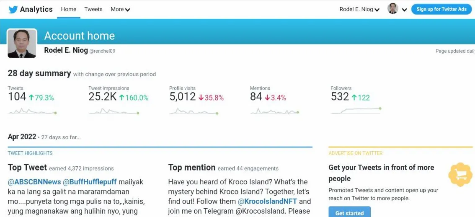Expand the chevron beside the header avatar
This screenshot has height=217, width=475.
tap(404, 10)
